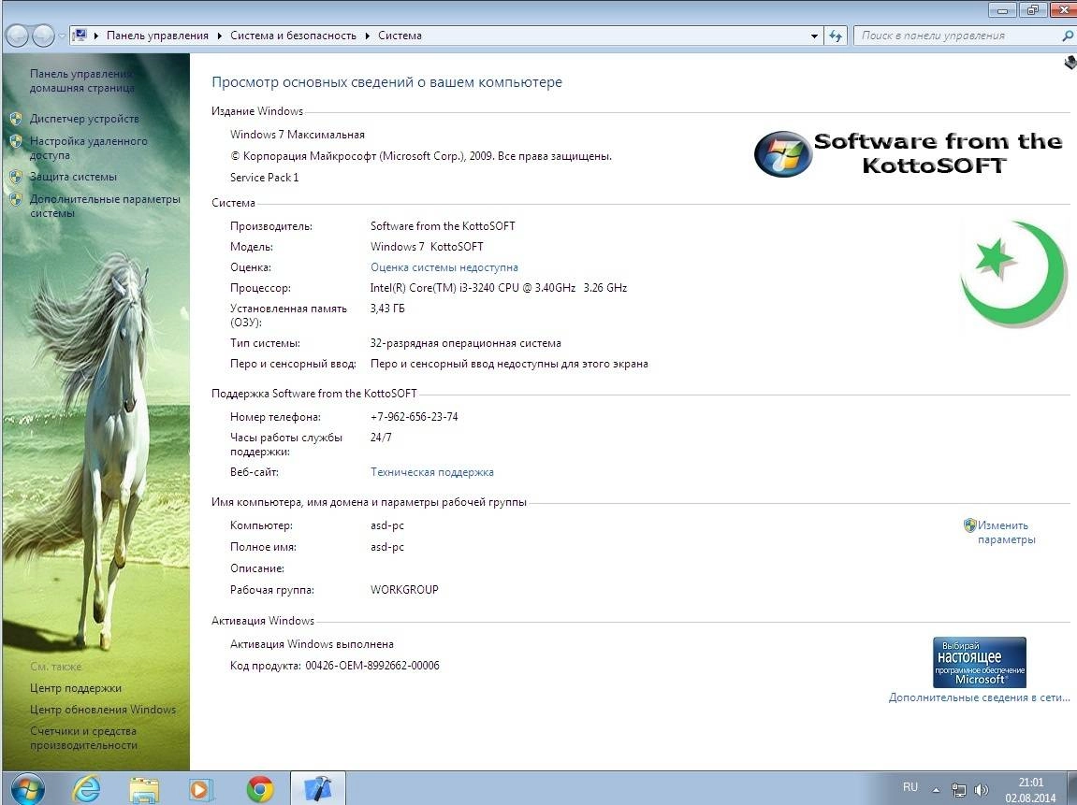Minimize the System window
Screen dimensions: 1077x805
(1003, 10)
